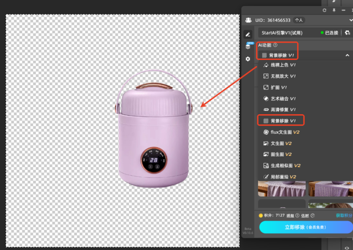Pin the StartAI panel with pin icon
353x250 pixels.
click(334, 11)
